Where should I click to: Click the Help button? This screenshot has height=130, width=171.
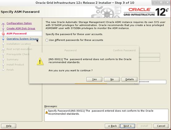click(9, 126)
